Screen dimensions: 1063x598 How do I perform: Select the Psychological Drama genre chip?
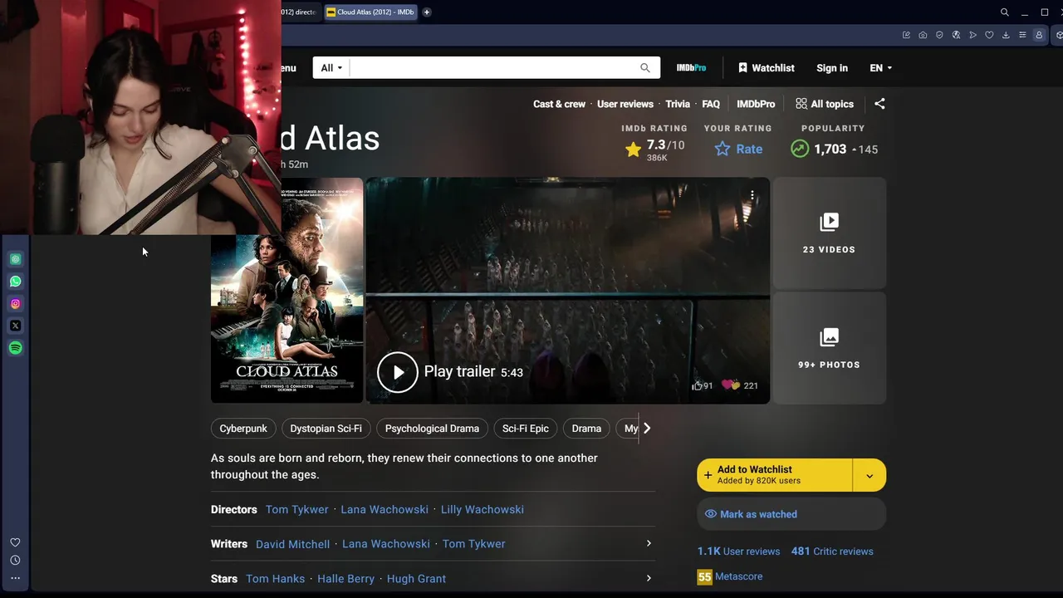coord(432,429)
